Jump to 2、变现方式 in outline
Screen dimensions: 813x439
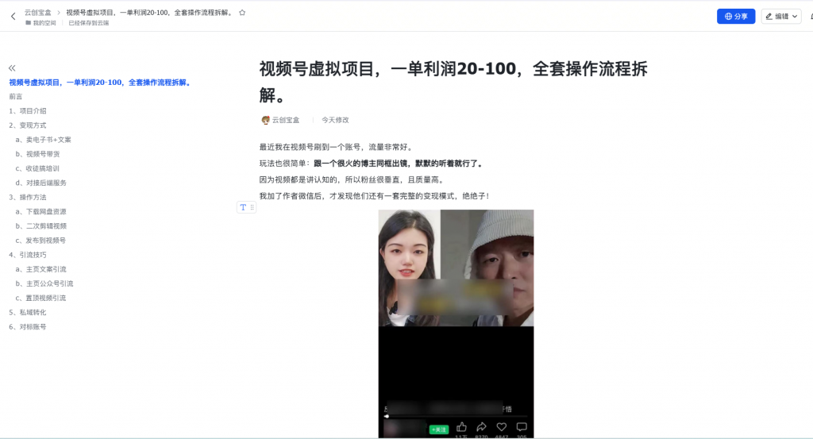pyautogui.click(x=28, y=125)
